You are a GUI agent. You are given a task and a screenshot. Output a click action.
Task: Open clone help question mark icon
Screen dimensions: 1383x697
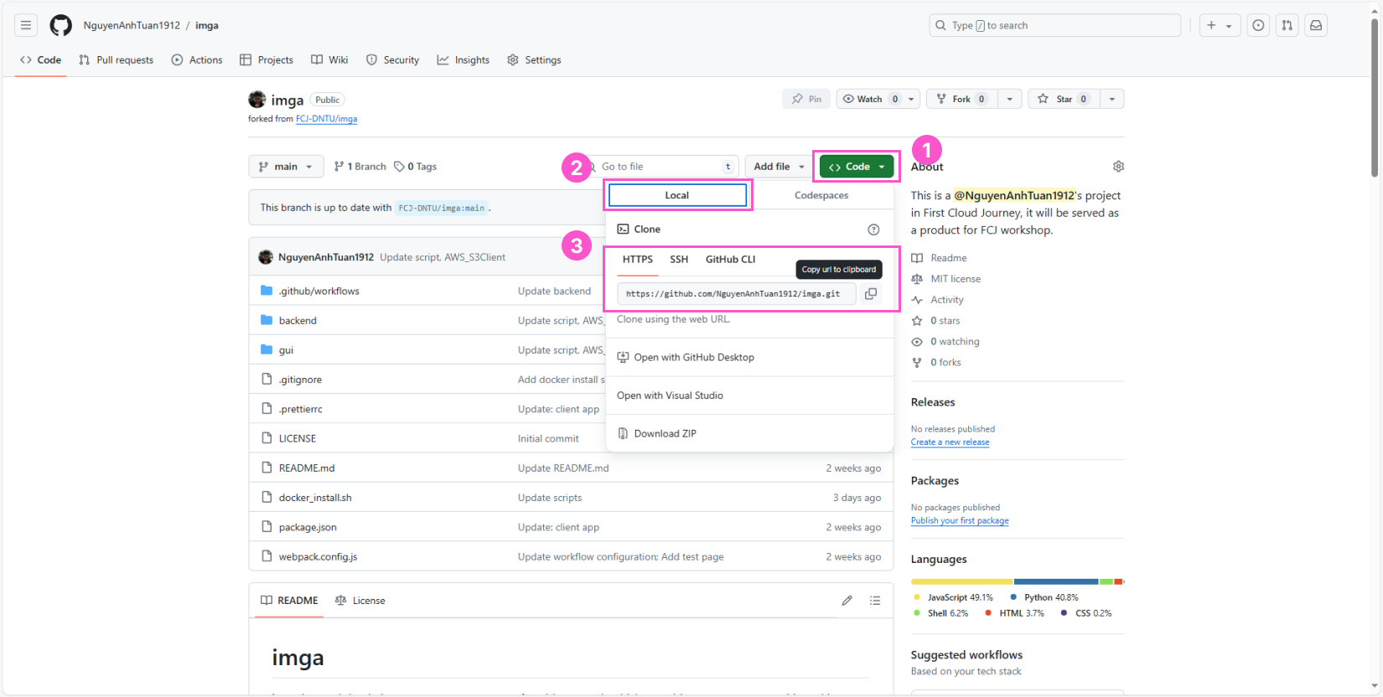[873, 230]
